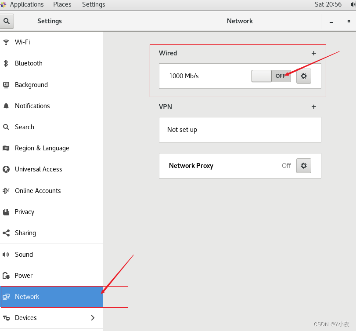
Task: Open Network Proxy settings gear
Action: click(303, 165)
